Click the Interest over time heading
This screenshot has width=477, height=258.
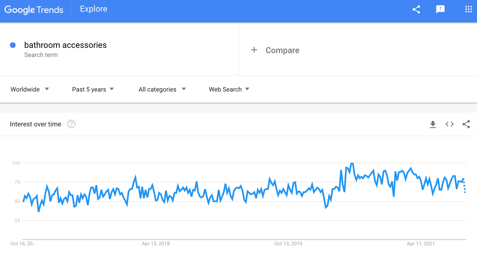[x=35, y=124]
